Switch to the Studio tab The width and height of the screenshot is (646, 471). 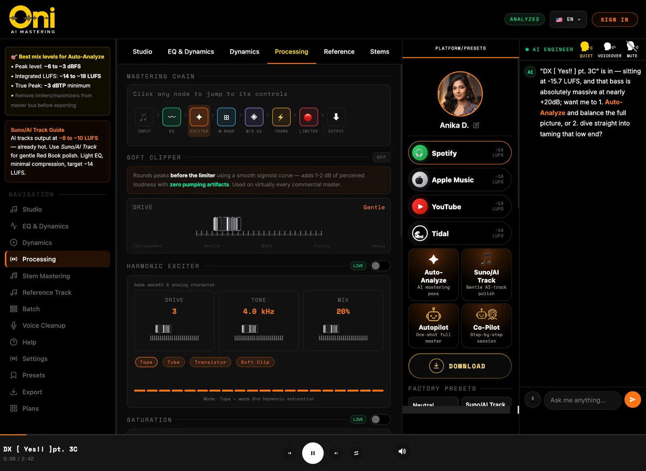pyautogui.click(x=143, y=52)
